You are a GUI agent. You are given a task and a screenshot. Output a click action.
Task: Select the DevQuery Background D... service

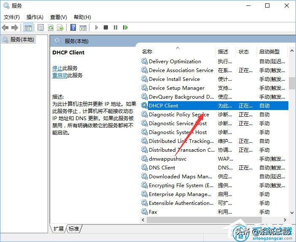(x=215, y=97)
